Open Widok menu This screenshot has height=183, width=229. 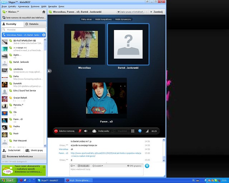[x=44, y=6]
